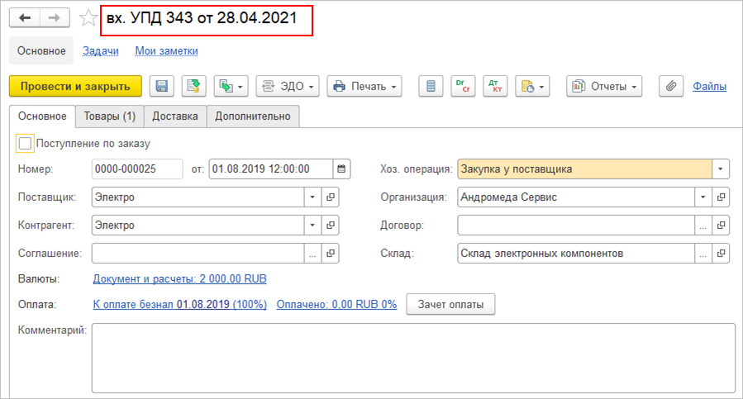The height and width of the screenshot is (399, 743).
Task: Open the Печать dropdown menu
Action: (364, 86)
